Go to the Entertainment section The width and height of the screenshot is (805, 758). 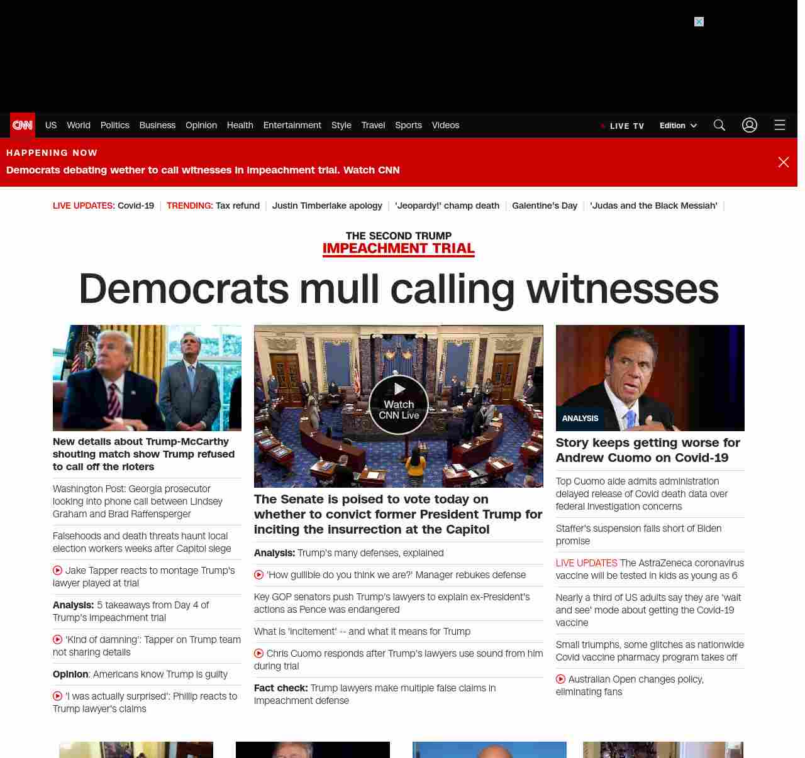(292, 125)
